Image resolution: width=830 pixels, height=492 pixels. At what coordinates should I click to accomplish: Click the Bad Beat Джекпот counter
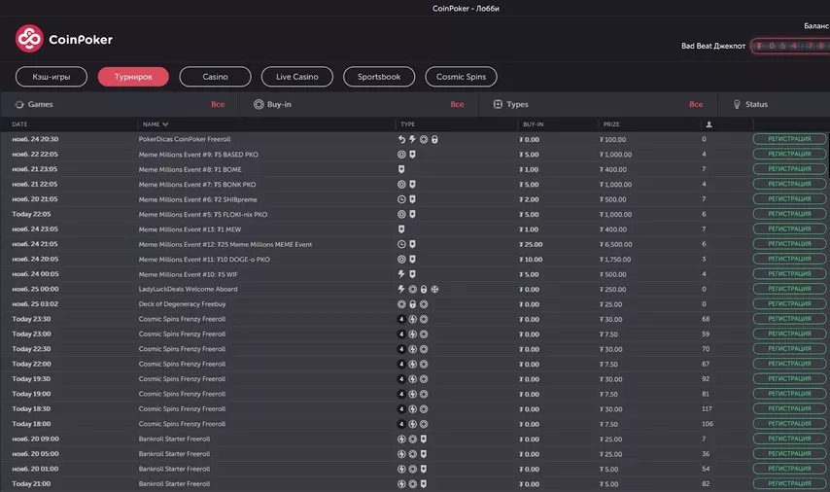tap(790, 46)
